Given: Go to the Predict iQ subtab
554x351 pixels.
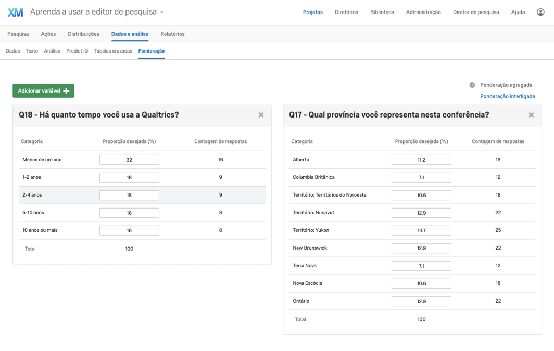Looking at the screenshot, I should point(77,51).
